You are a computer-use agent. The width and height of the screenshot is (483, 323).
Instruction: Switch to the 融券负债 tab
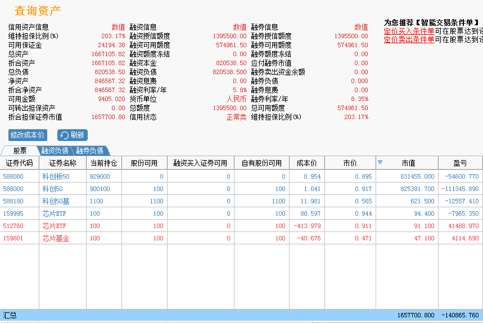pos(89,151)
